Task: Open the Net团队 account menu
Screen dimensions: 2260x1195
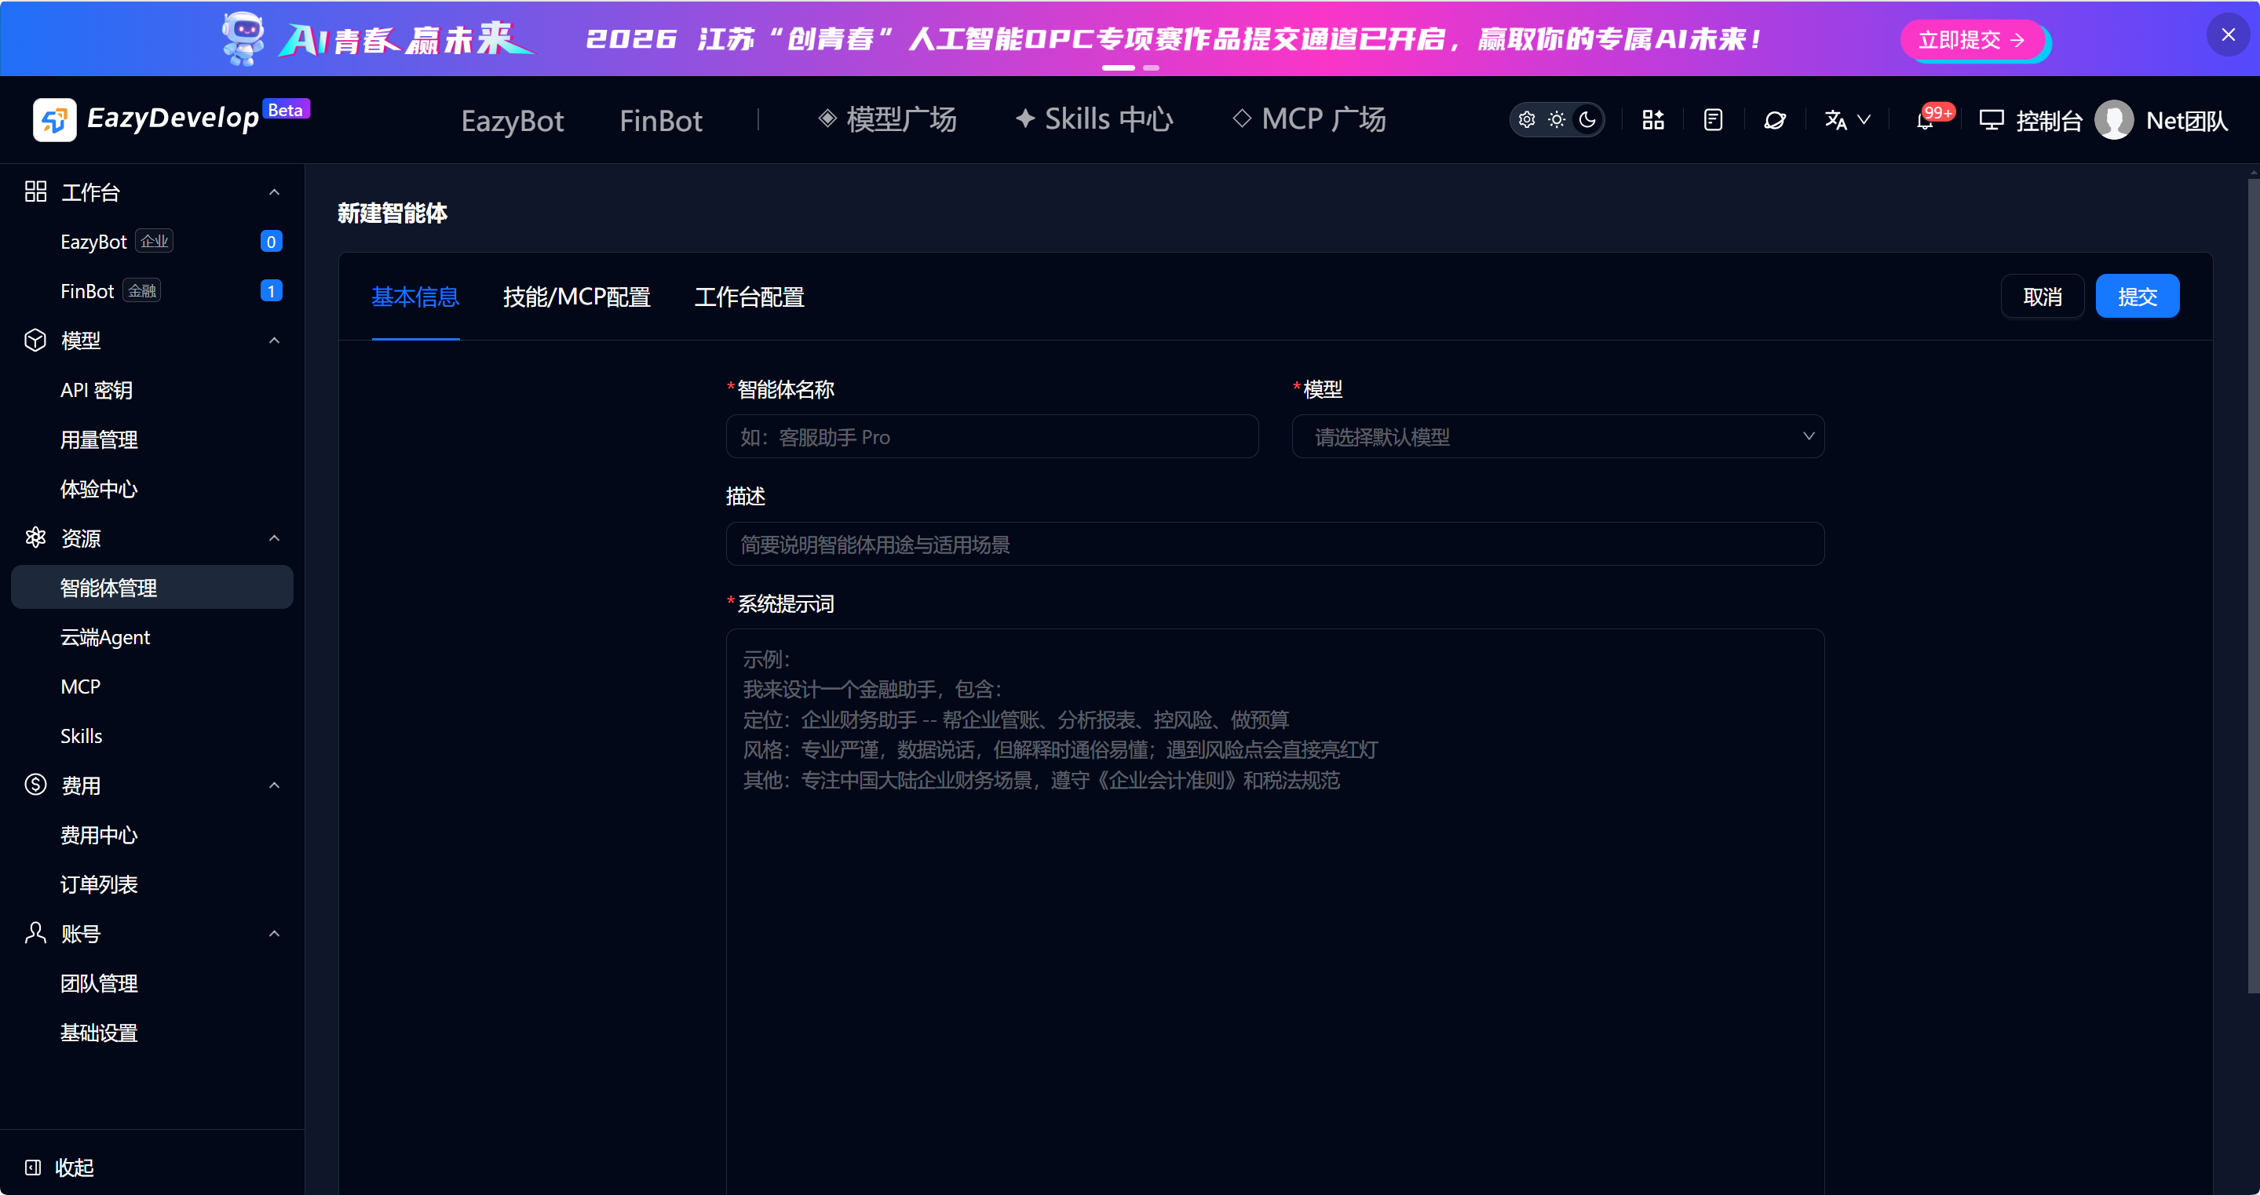Action: (x=2186, y=120)
